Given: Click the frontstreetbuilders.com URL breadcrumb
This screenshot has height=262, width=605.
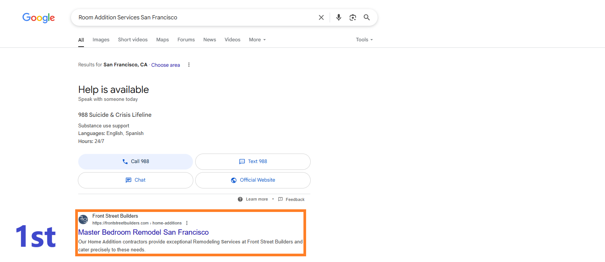Looking at the screenshot, I should (137, 223).
